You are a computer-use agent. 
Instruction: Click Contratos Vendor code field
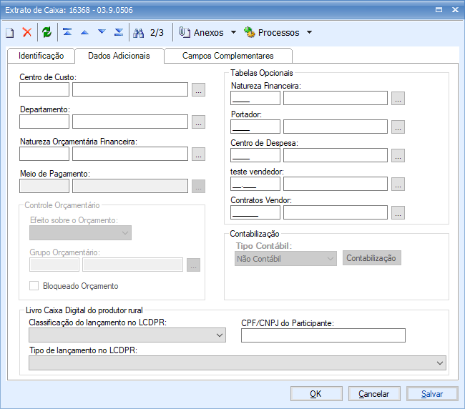tap(255, 212)
